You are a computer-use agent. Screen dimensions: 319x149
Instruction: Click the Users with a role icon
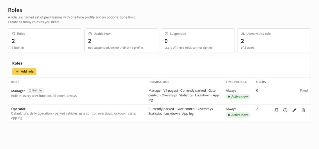pyautogui.click(x=243, y=34)
